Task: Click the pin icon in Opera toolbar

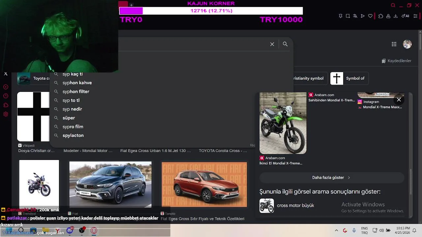Action: pyautogui.click(x=341, y=16)
